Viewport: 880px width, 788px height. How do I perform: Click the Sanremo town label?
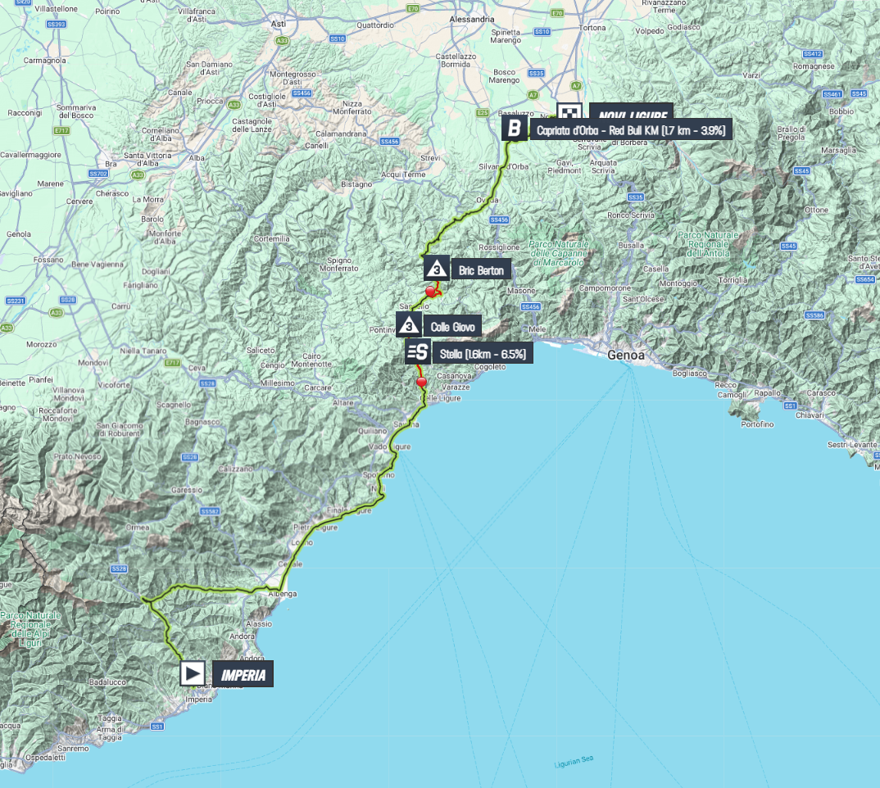tap(73, 748)
